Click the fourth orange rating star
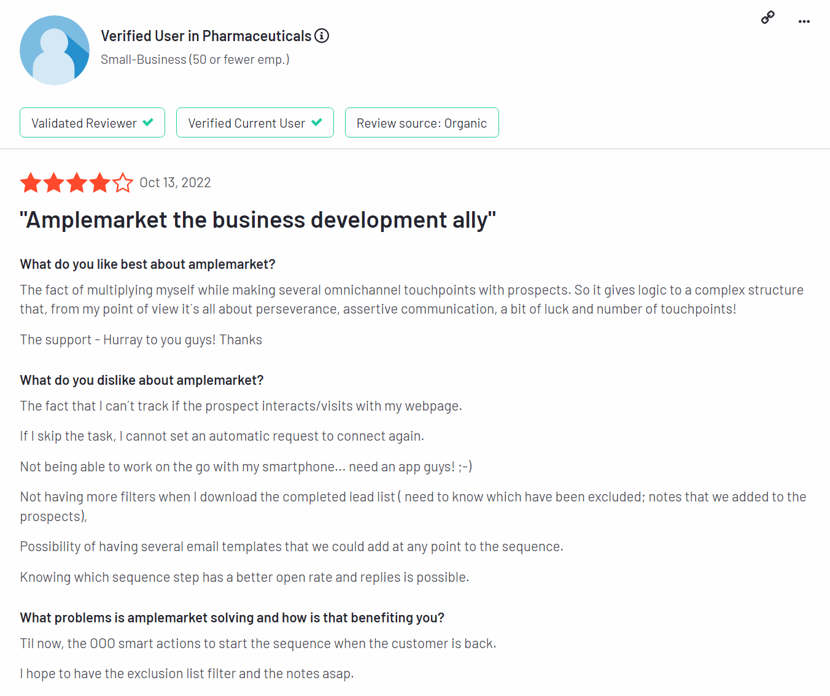 (99, 183)
